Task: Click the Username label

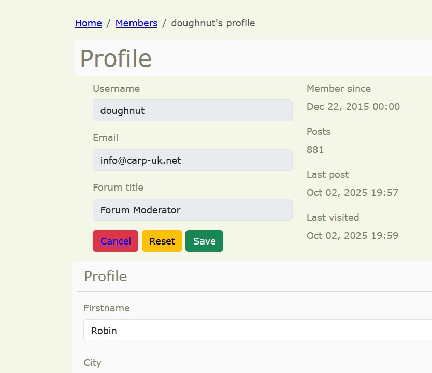Action: [x=116, y=89]
